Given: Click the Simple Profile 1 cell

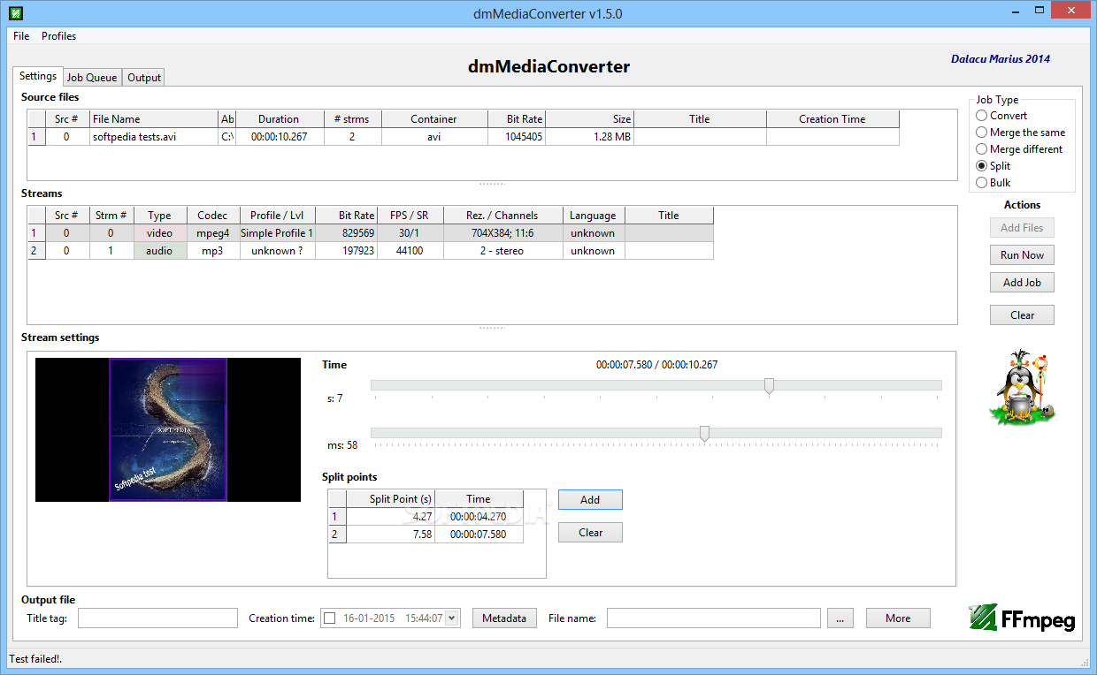Looking at the screenshot, I should [x=277, y=233].
